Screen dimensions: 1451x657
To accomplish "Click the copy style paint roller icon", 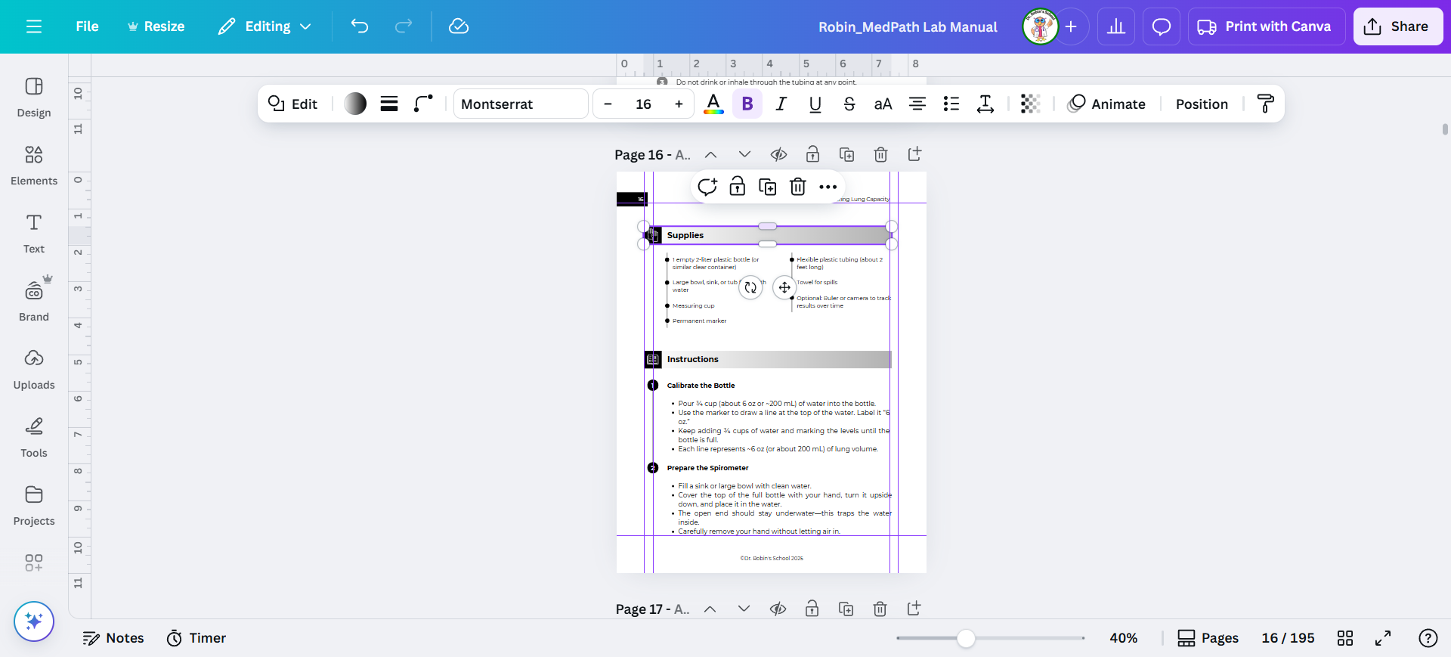I will (1265, 104).
